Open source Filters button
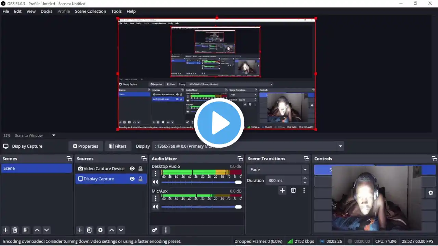The height and width of the screenshot is (246, 438). coord(118,146)
